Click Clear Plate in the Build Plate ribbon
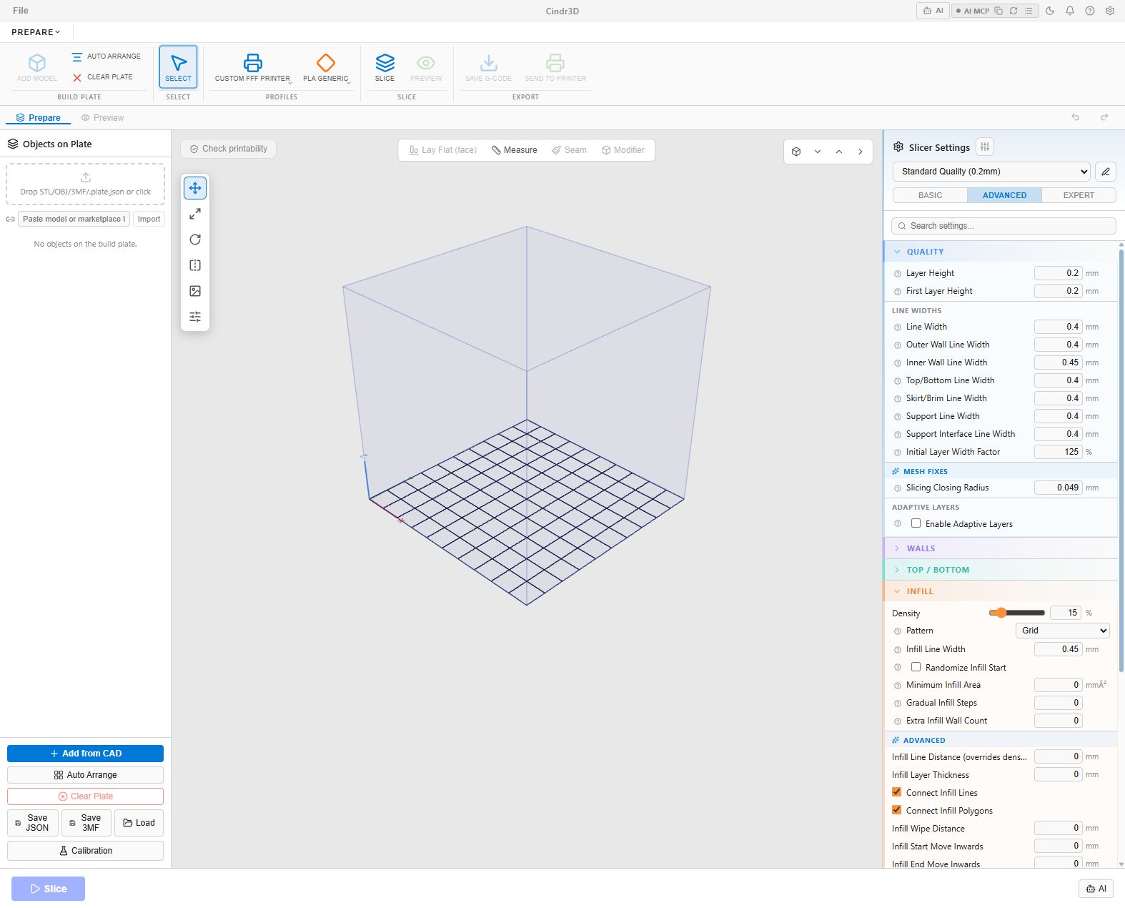The width and height of the screenshot is (1125, 908). tap(102, 77)
